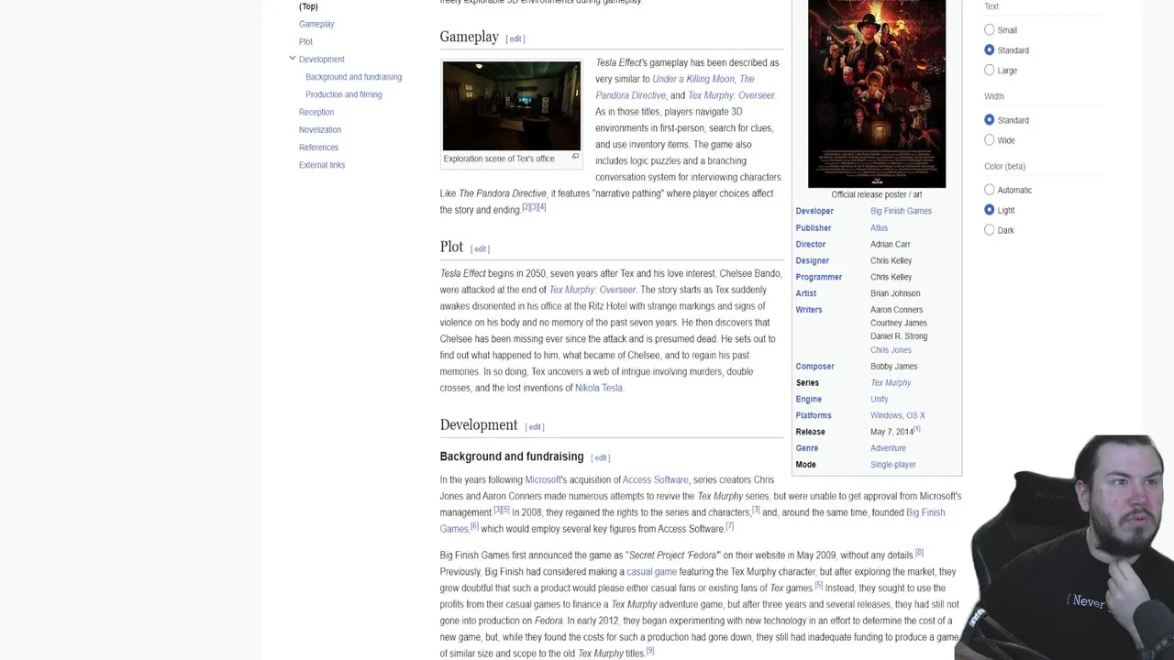
Task: Open Windows platform link
Action: point(886,416)
